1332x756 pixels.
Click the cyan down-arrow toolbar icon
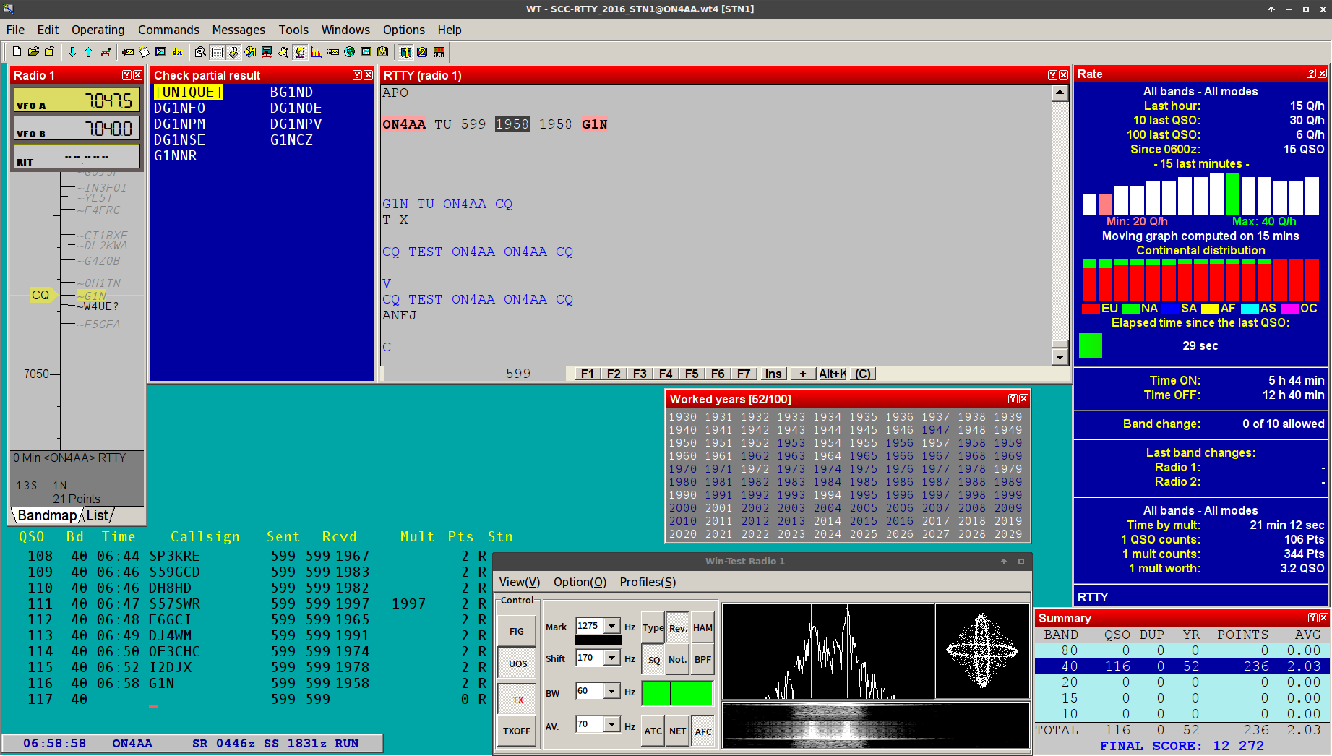(x=72, y=52)
